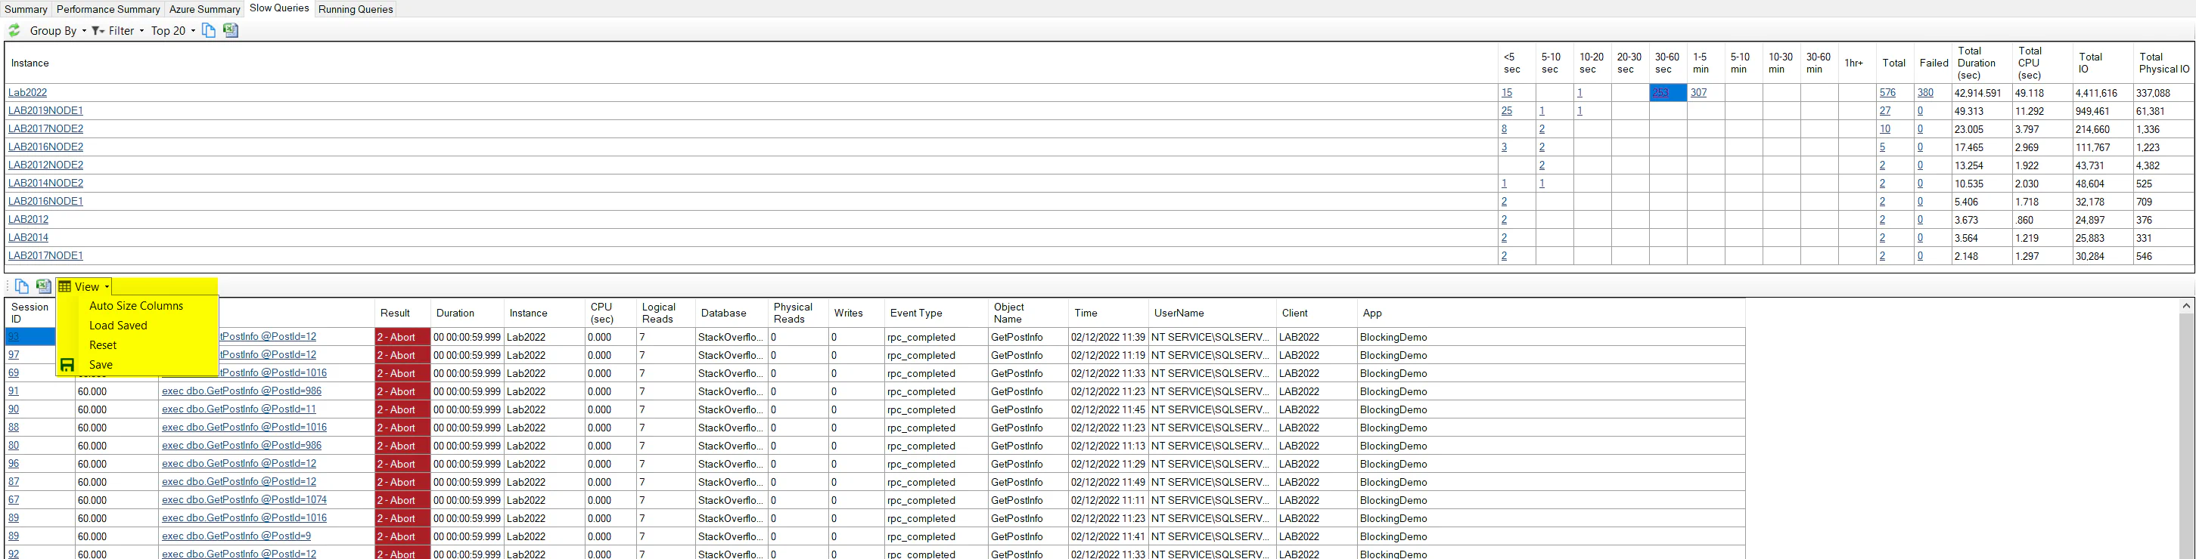2196x559 pixels.
Task: Go to the Azure Summary tab
Action: coord(204,9)
